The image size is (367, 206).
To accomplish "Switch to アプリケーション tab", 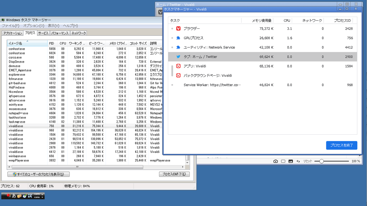I will tap(13, 33).
